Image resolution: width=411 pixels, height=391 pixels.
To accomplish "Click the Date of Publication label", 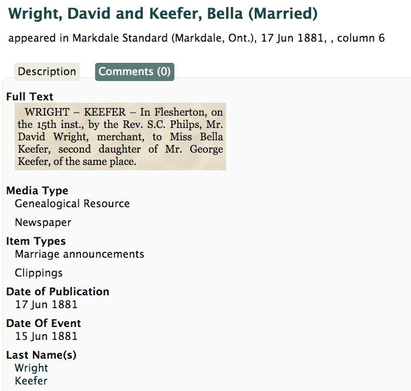I will click(58, 292).
